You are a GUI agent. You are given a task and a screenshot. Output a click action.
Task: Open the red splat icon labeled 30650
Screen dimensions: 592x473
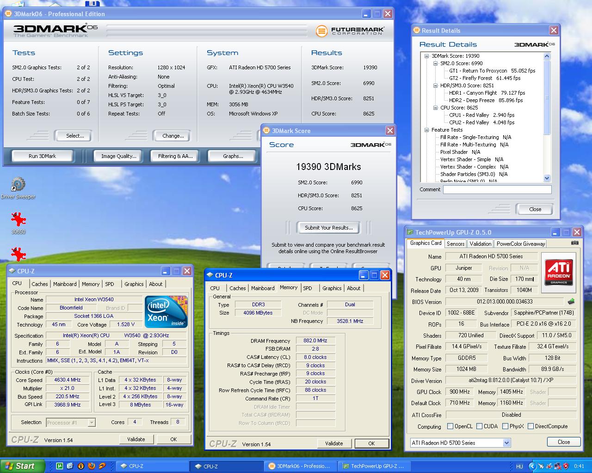tap(18, 219)
